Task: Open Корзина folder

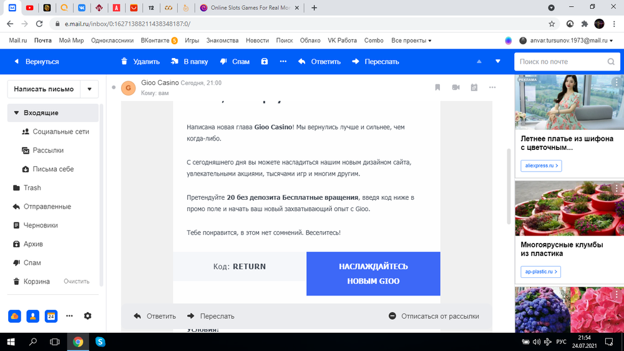Action: coord(31,281)
